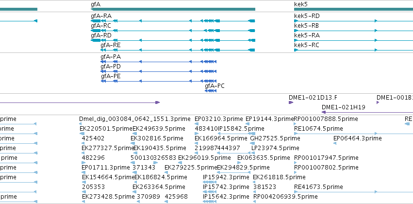Select EST GH27525.5prime
The image size is (413, 204).
pos(275,138)
